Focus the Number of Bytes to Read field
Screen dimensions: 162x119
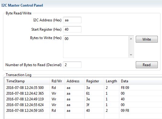click(72, 65)
